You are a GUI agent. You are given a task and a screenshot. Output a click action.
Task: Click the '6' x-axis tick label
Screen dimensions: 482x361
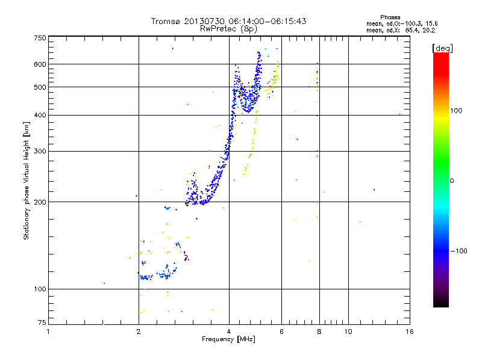281,332
